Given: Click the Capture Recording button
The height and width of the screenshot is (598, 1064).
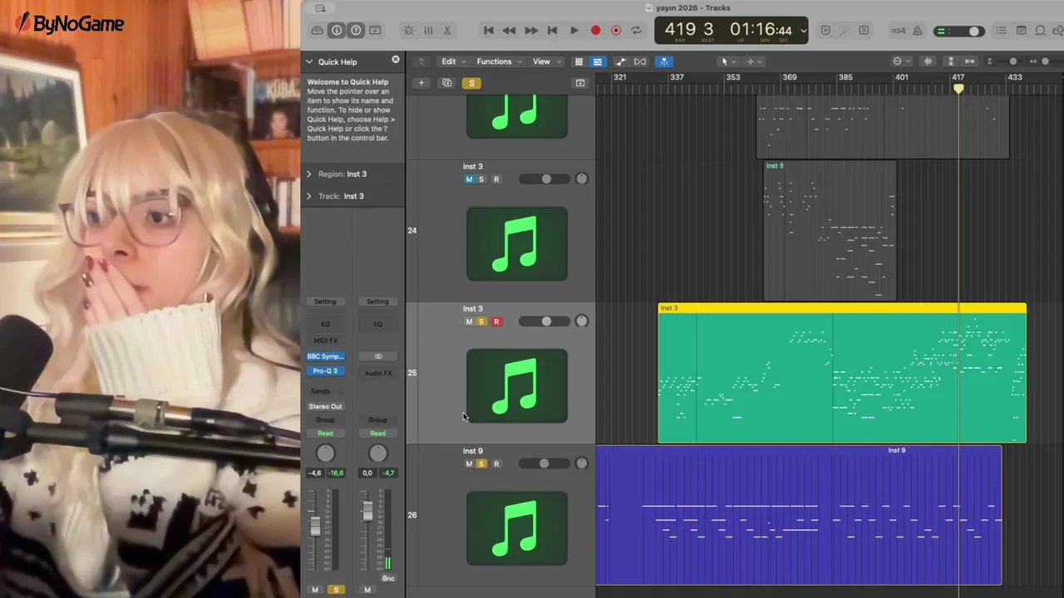Looking at the screenshot, I should pyautogui.click(x=616, y=31).
